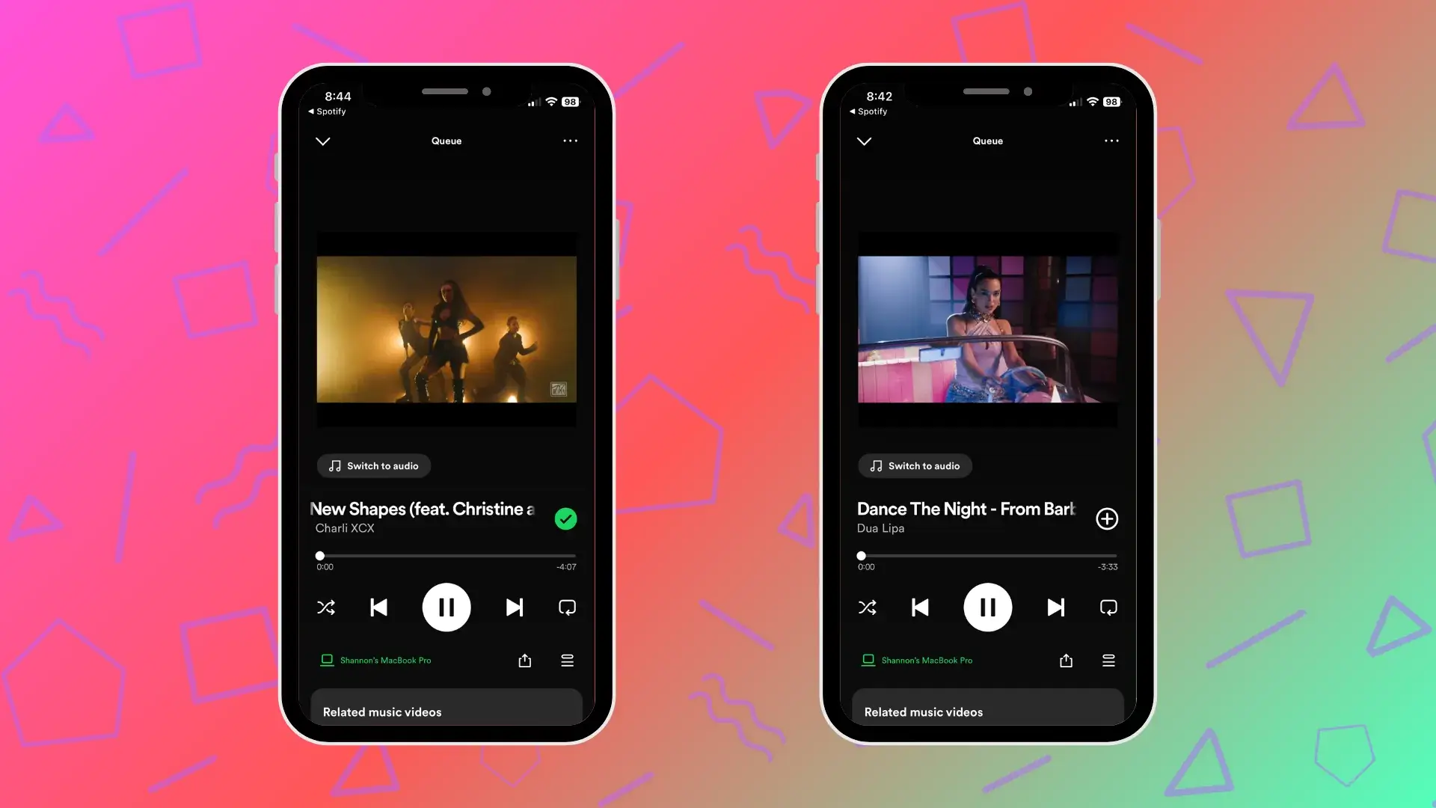The height and width of the screenshot is (808, 1436).
Task: Tap the share icon on right phone
Action: (1065, 660)
